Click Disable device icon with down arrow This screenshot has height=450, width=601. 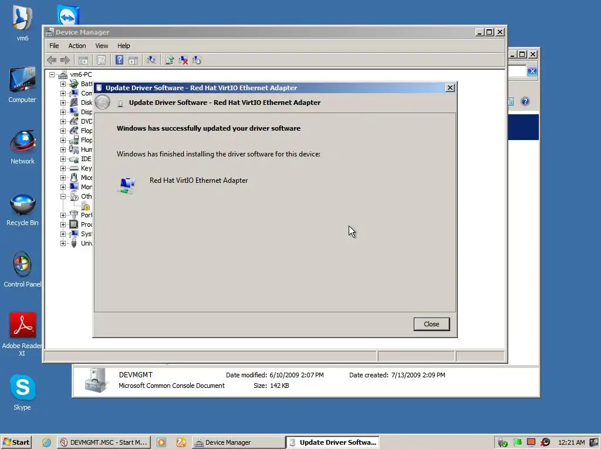point(197,60)
